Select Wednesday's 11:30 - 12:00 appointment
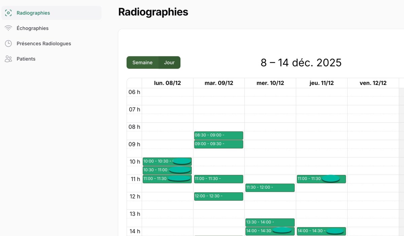 pyautogui.click(x=270, y=187)
